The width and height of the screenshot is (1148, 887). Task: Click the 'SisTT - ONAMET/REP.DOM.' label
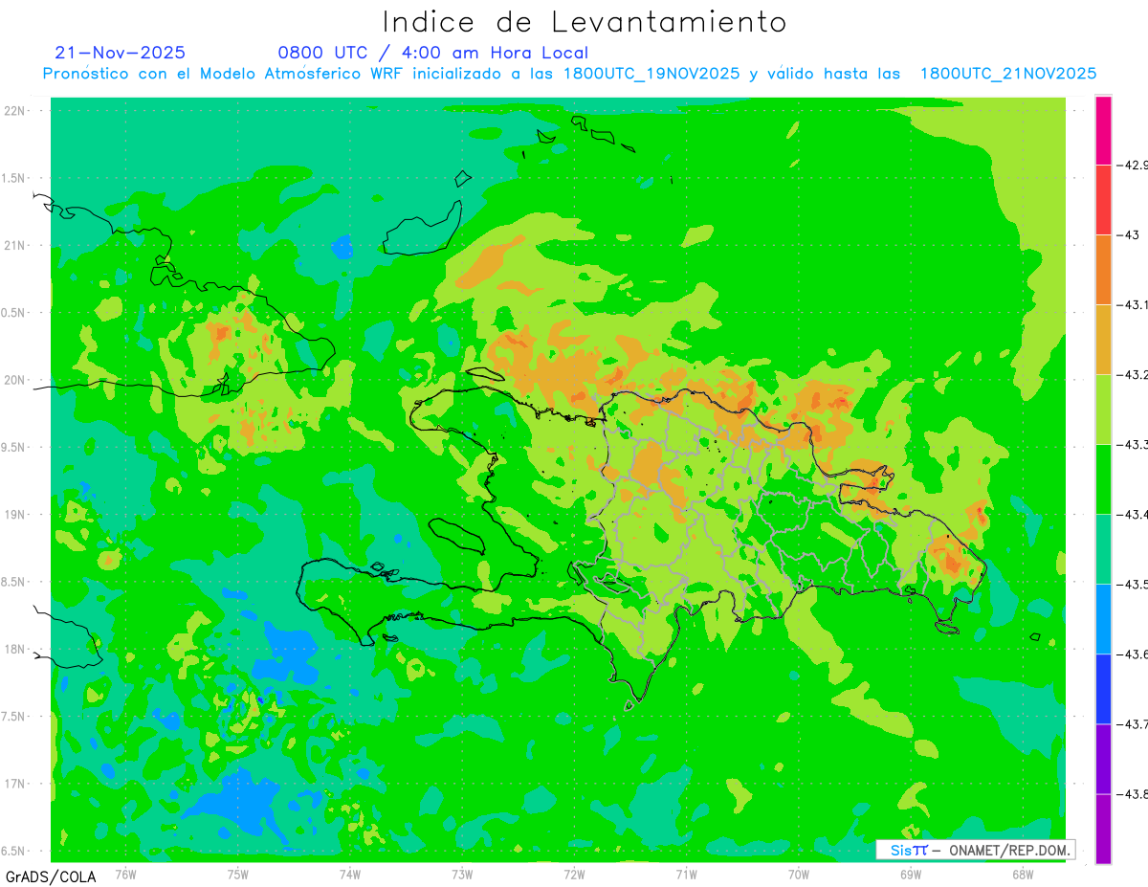coord(975,850)
